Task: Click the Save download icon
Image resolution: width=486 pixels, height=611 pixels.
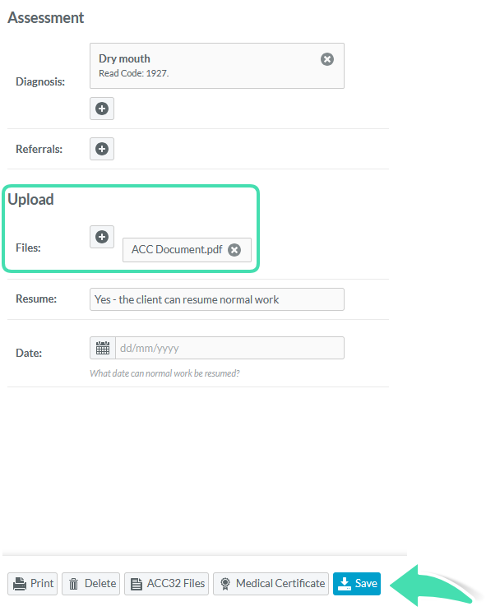Action: point(344,584)
